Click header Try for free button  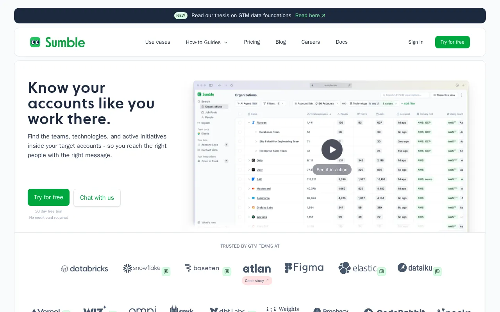(x=452, y=42)
